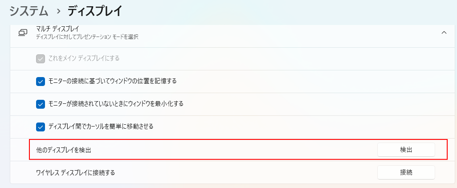This screenshot has width=457, height=188.
Task: Click the multi-display monitor icon
Action: tap(23, 33)
